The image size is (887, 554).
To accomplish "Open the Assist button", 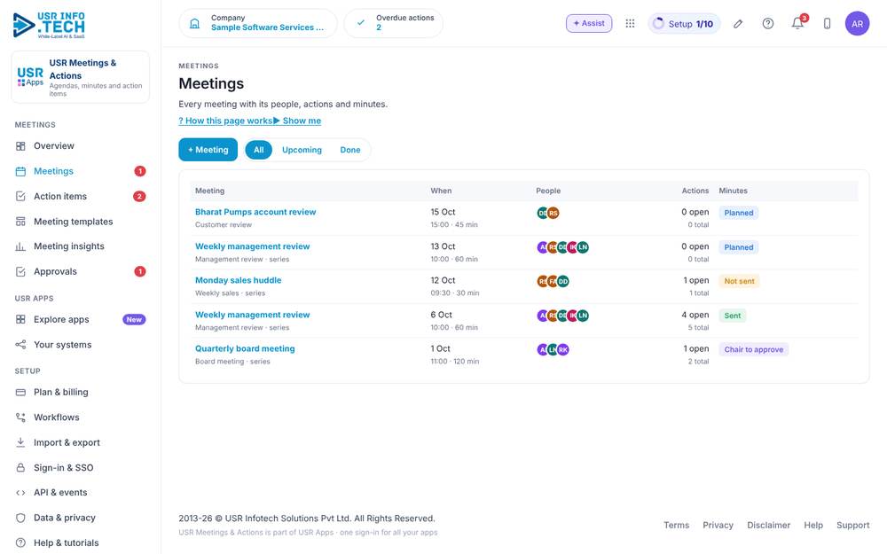I will pyautogui.click(x=589, y=23).
